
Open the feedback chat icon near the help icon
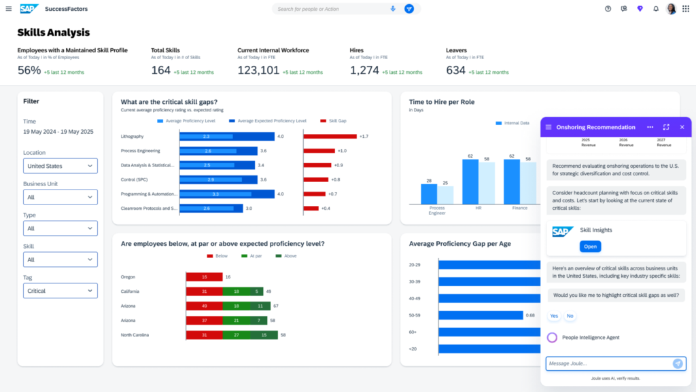(x=624, y=9)
